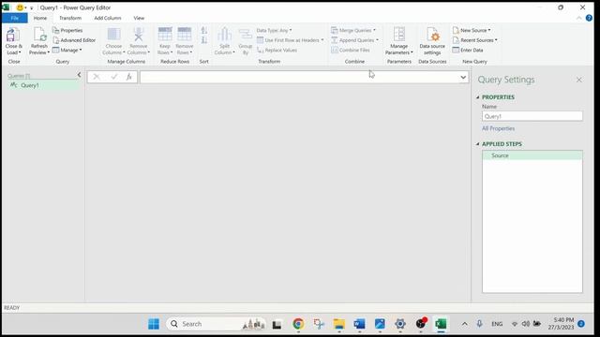The height and width of the screenshot is (337, 600).
Task: Expand the formula bar with the arrow
Action: pos(463,77)
